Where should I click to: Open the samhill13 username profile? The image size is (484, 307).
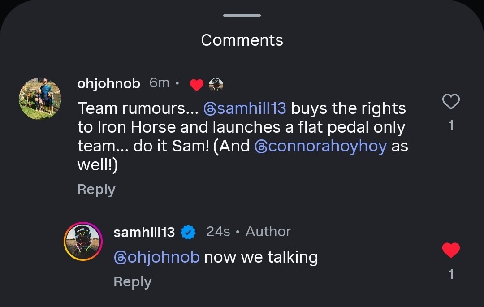click(144, 232)
